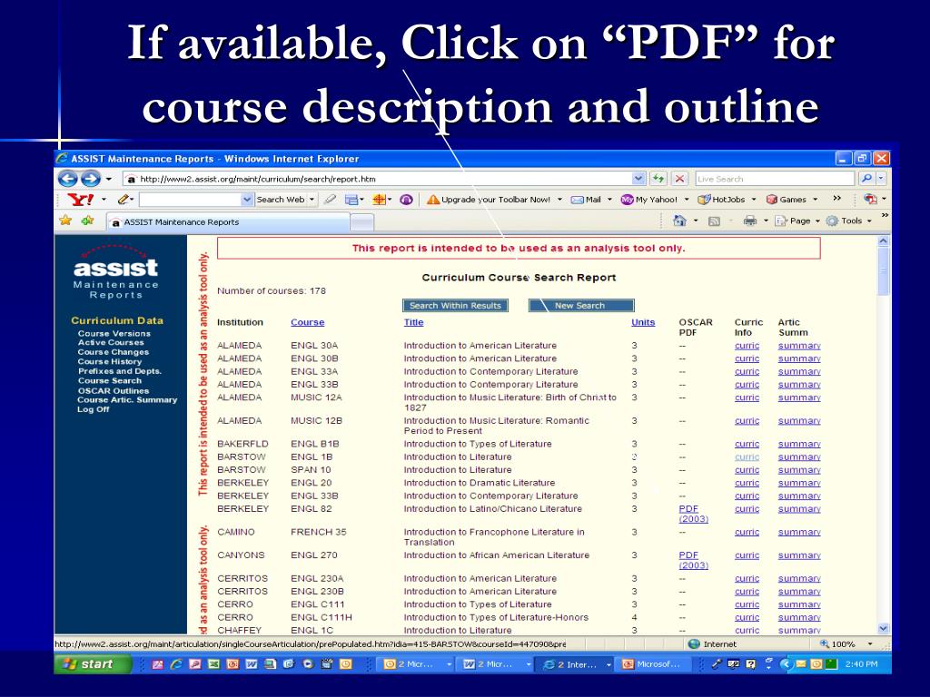Open Games toolbar button

pyautogui.click(x=787, y=200)
